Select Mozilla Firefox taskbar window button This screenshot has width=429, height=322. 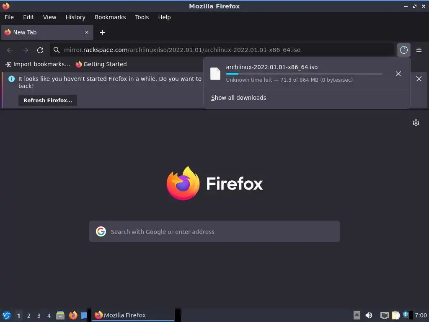click(133, 315)
